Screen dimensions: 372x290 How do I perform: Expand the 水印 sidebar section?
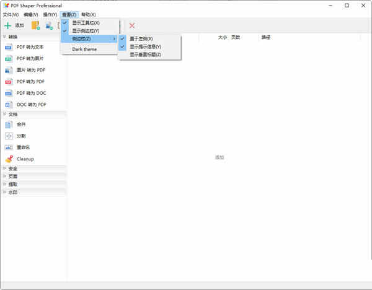click(x=13, y=192)
